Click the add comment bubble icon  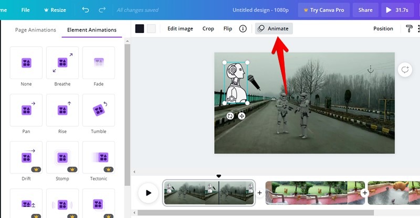405,70
